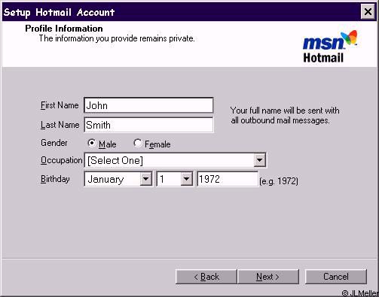Image resolution: width=379 pixels, height=297 pixels.
Task: Cancel the Hotmail account setup
Action: (x=336, y=277)
